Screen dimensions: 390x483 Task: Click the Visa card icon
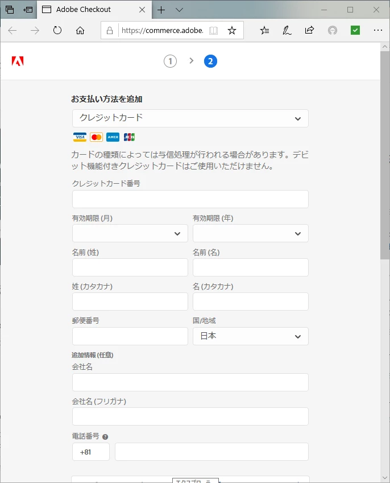click(80, 137)
